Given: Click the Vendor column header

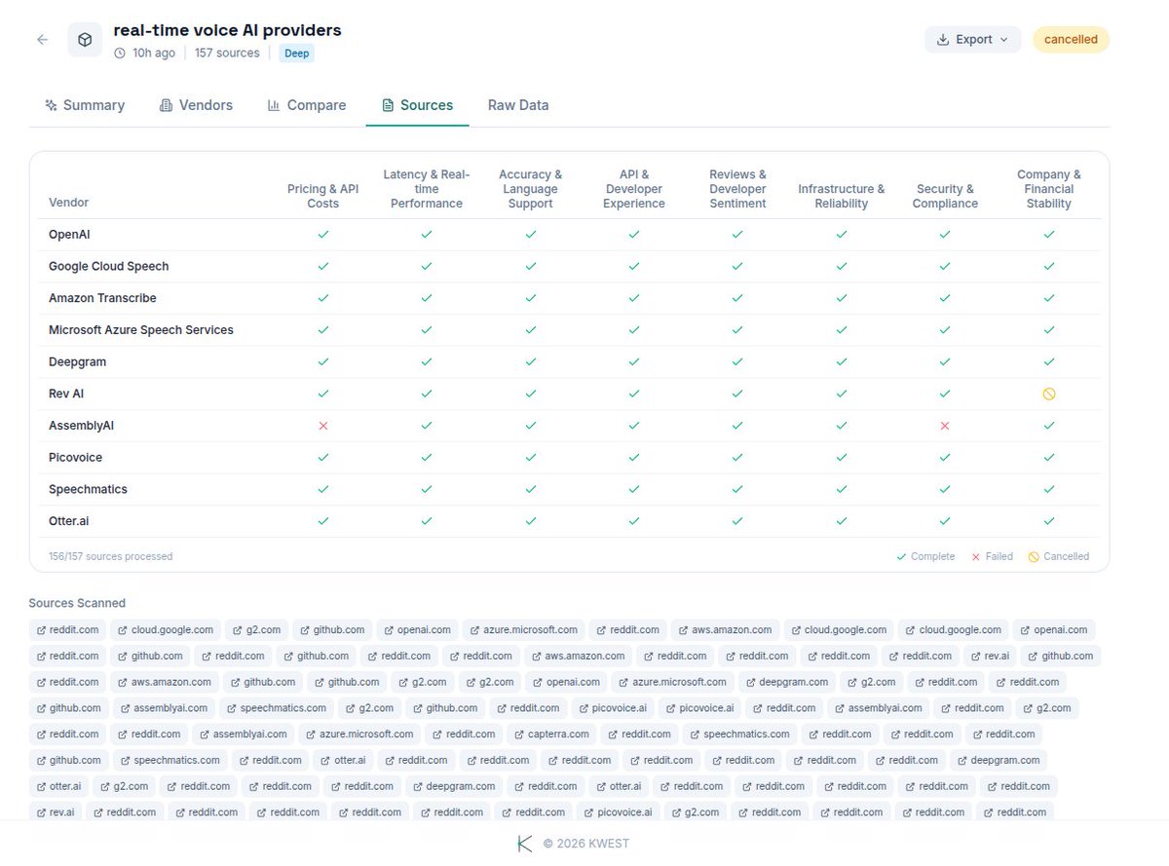Looking at the screenshot, I should (x=69, y=204).
